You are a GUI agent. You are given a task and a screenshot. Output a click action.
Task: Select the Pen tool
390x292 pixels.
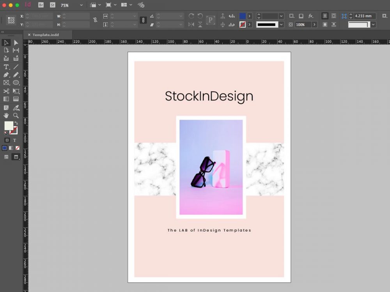[x=6, y=75]
